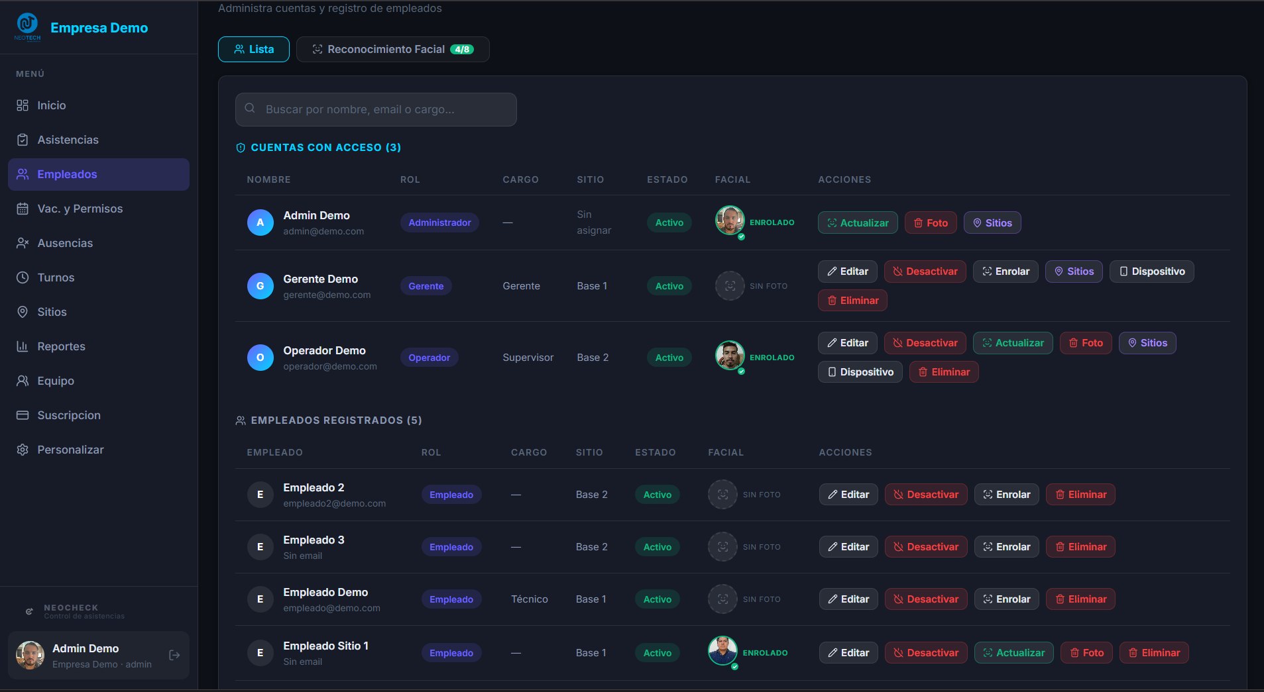Click the Neotech logo in the sidebar
Viewport: 1264px width, 692px height.
click(x=28, y=26)
